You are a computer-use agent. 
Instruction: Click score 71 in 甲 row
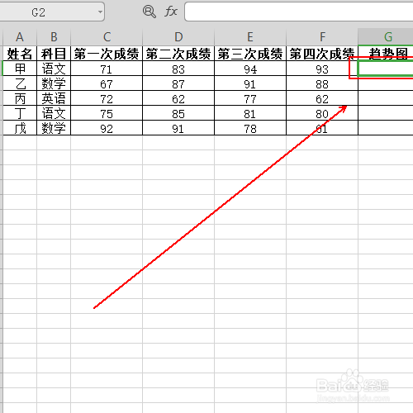(x=107, y=69)
